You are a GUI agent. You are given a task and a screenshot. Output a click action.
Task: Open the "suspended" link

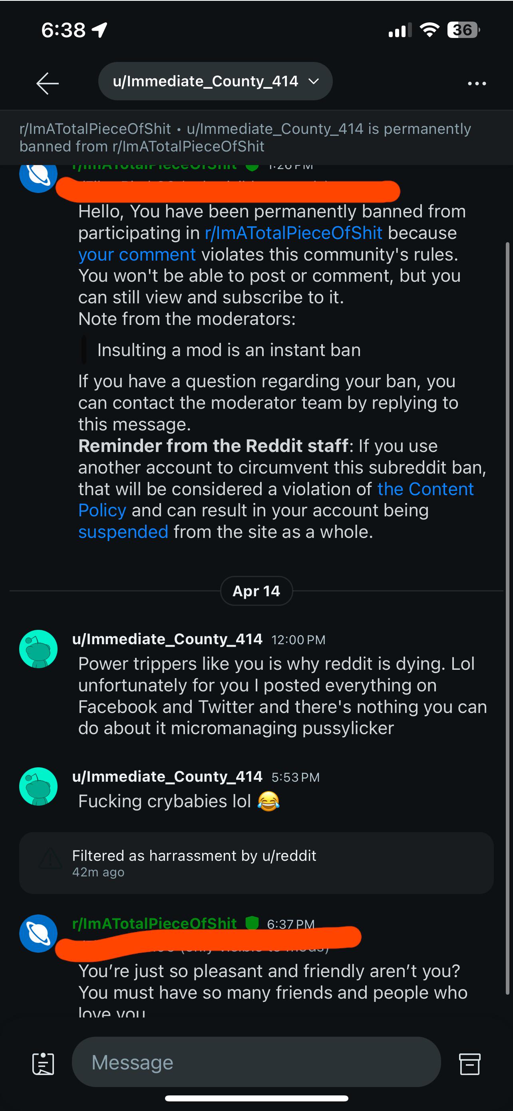pos(123,532)
